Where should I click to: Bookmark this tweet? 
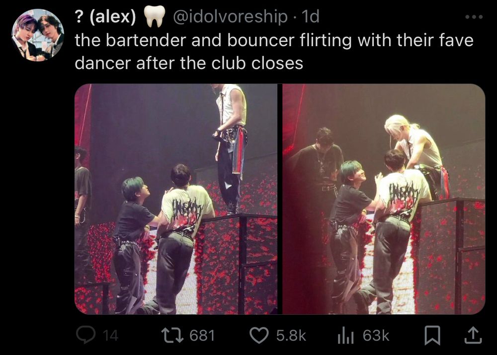click(432, 335)
